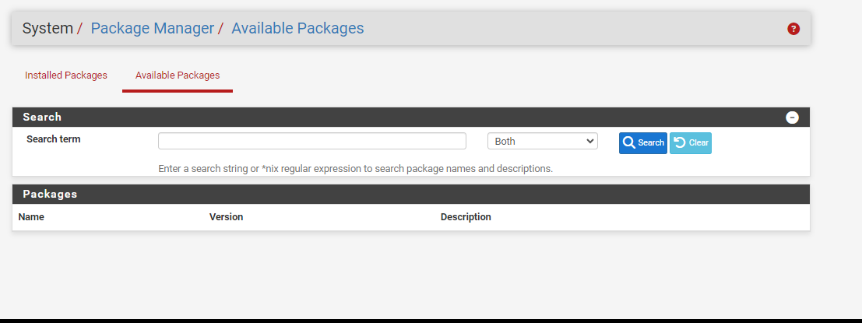Click the System breadcrumb text
Viewport: 862px width, 323px height.
pyautogui.click(x=47, y=29)
